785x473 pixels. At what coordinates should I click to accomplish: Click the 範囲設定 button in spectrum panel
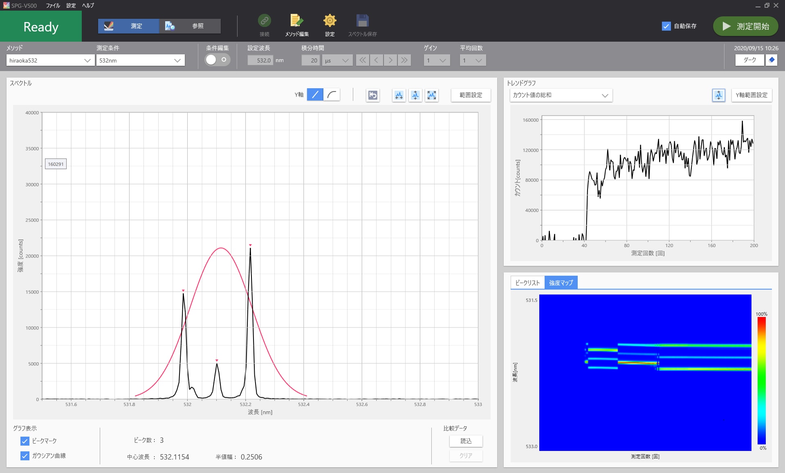click(470, 95)
